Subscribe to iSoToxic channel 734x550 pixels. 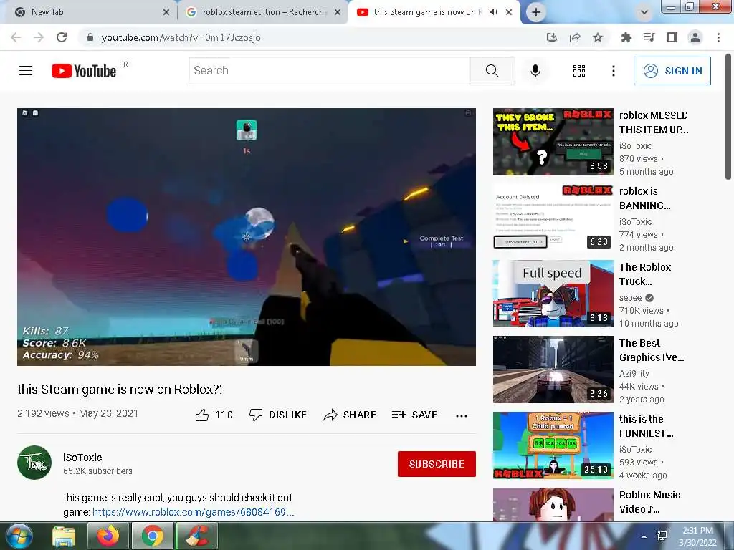437,464
